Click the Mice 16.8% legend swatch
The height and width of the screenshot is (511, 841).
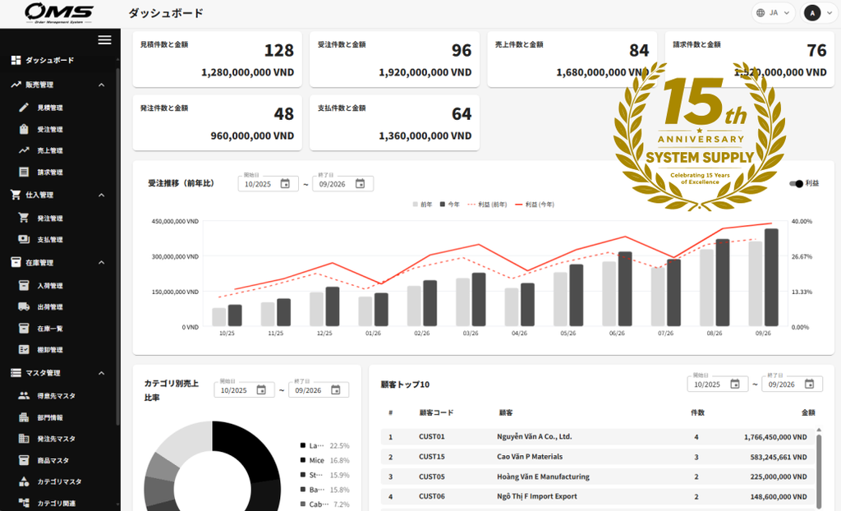pos(303,460)
